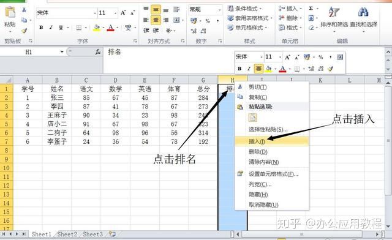Click the function fx icon in formula bar

coord(98,52)
